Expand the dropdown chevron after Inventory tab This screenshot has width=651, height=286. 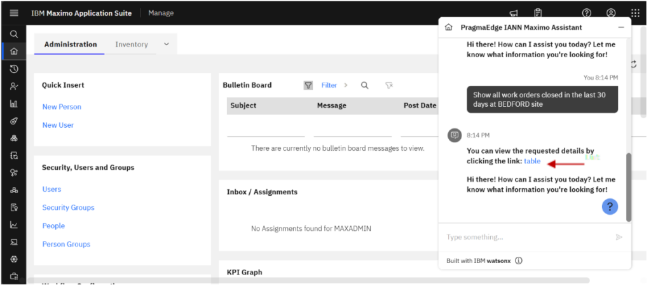pos(167,44)
